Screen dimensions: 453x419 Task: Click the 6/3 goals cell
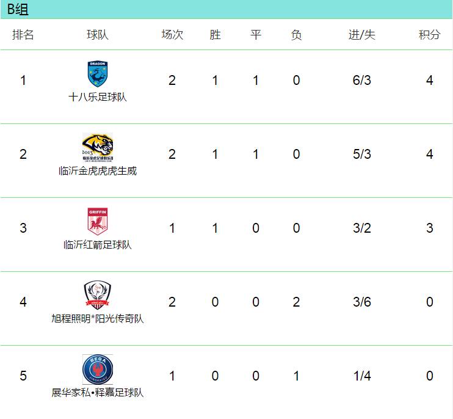(x=362, y=81)
